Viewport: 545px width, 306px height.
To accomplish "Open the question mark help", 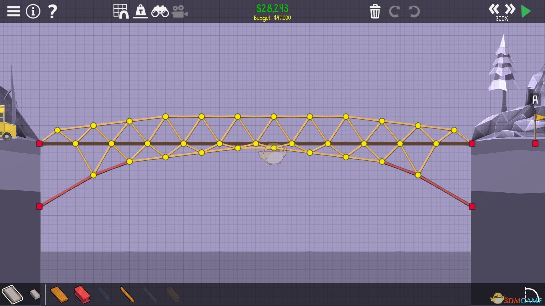I will coord(52,12).
